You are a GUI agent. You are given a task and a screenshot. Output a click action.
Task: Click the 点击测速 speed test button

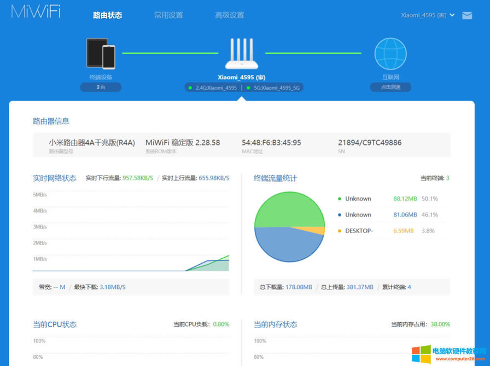390,87
